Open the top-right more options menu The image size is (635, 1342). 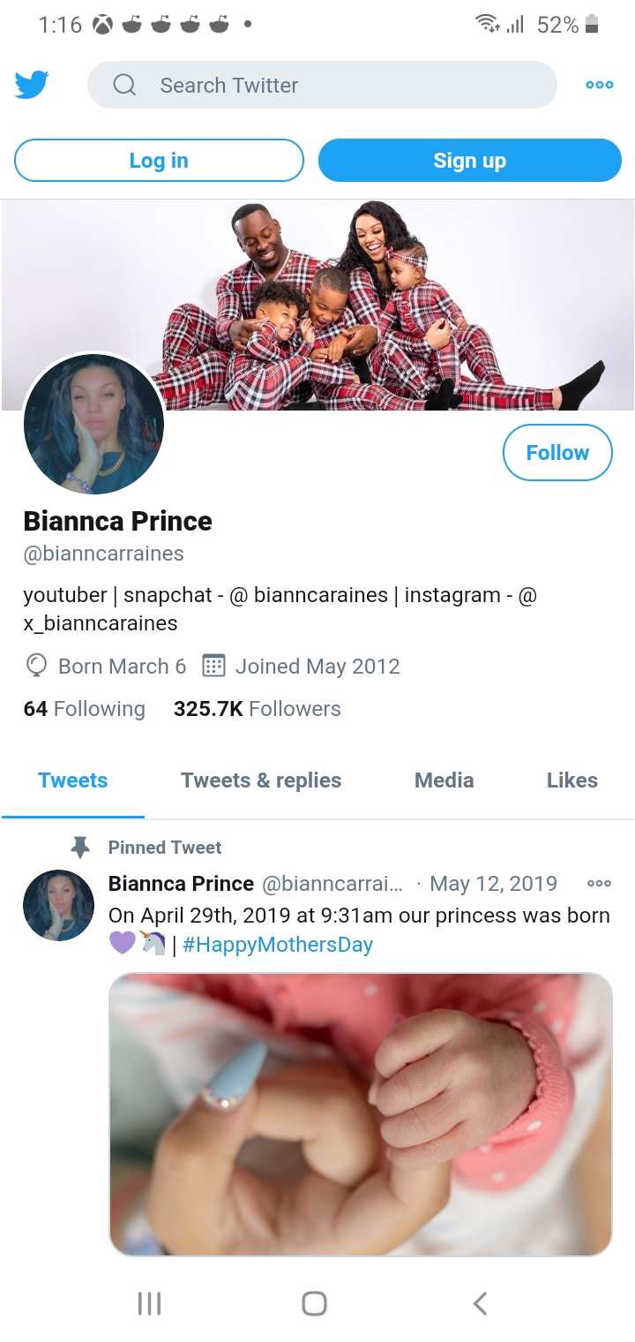[600, 86]
